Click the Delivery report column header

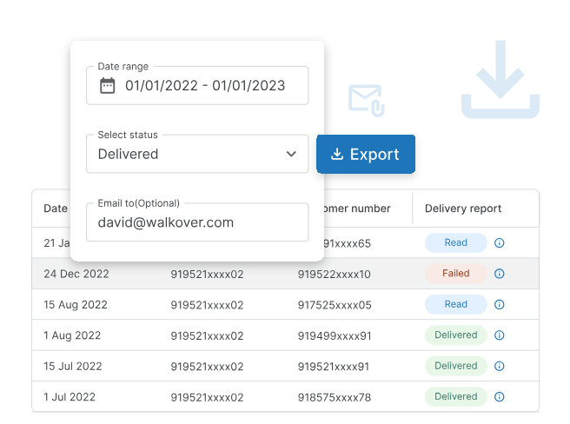(x=462, y=209)
